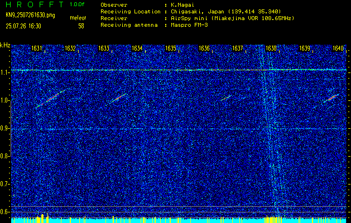Click the meteor count label
Image resolution: width=351 pixels, height=223 pixels.
(x=78, y=18)
